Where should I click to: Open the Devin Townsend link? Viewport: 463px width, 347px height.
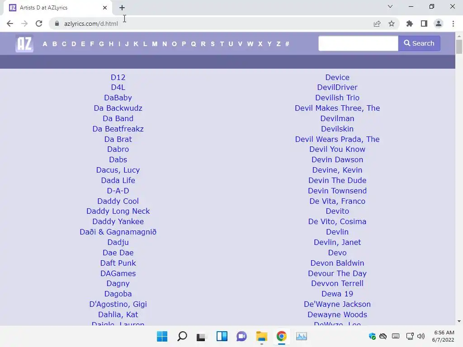pyautogui.click(x=337, y=191)
